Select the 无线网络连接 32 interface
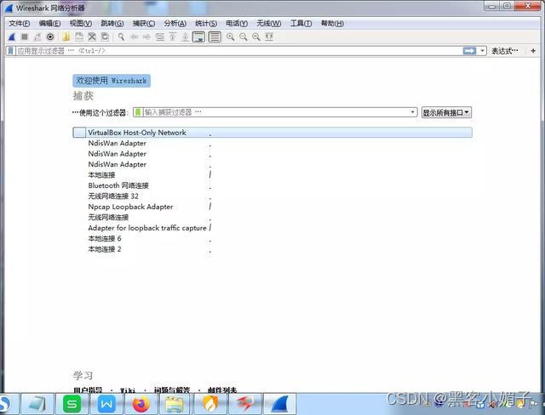545x415 pixels. pos(113,196)
